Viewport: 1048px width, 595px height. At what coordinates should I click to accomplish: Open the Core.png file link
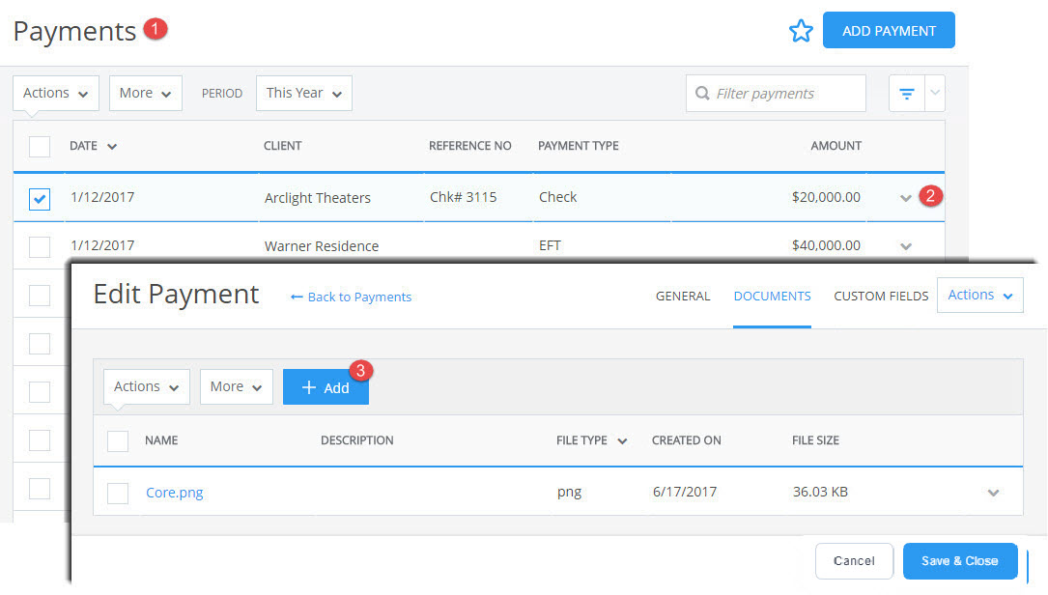tap(175, 493)
